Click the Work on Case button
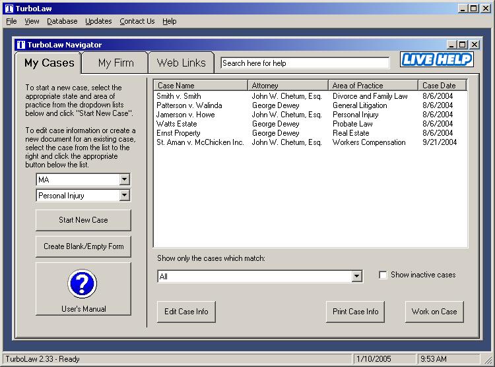Viewport: 495px width, 367px height. tap(434, 312)
